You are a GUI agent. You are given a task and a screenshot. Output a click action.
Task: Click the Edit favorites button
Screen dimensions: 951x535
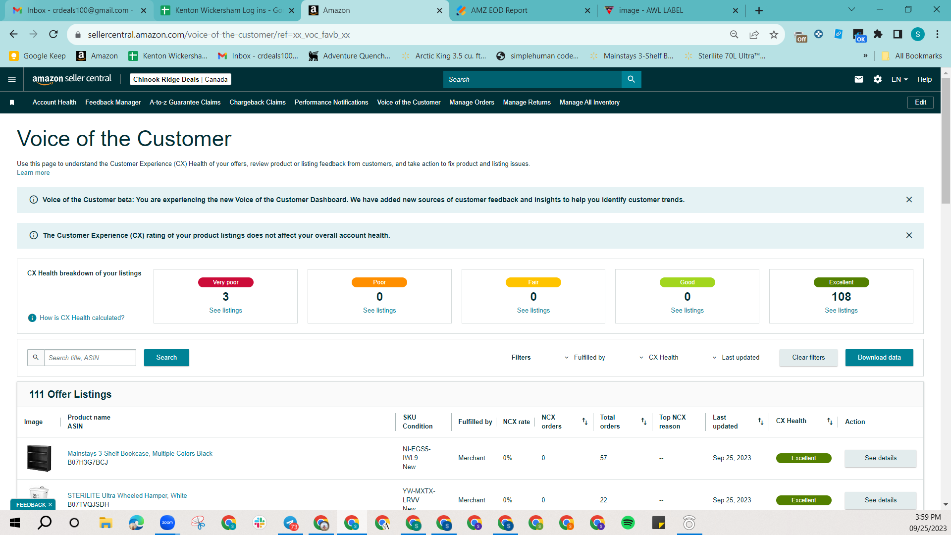920,103
